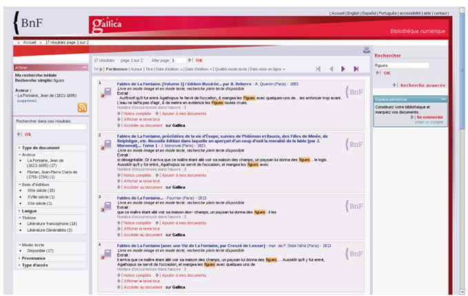Open the title of result 3 Fables de La Fontaine
Screen dimensions: 468x296
click(140, 198)
